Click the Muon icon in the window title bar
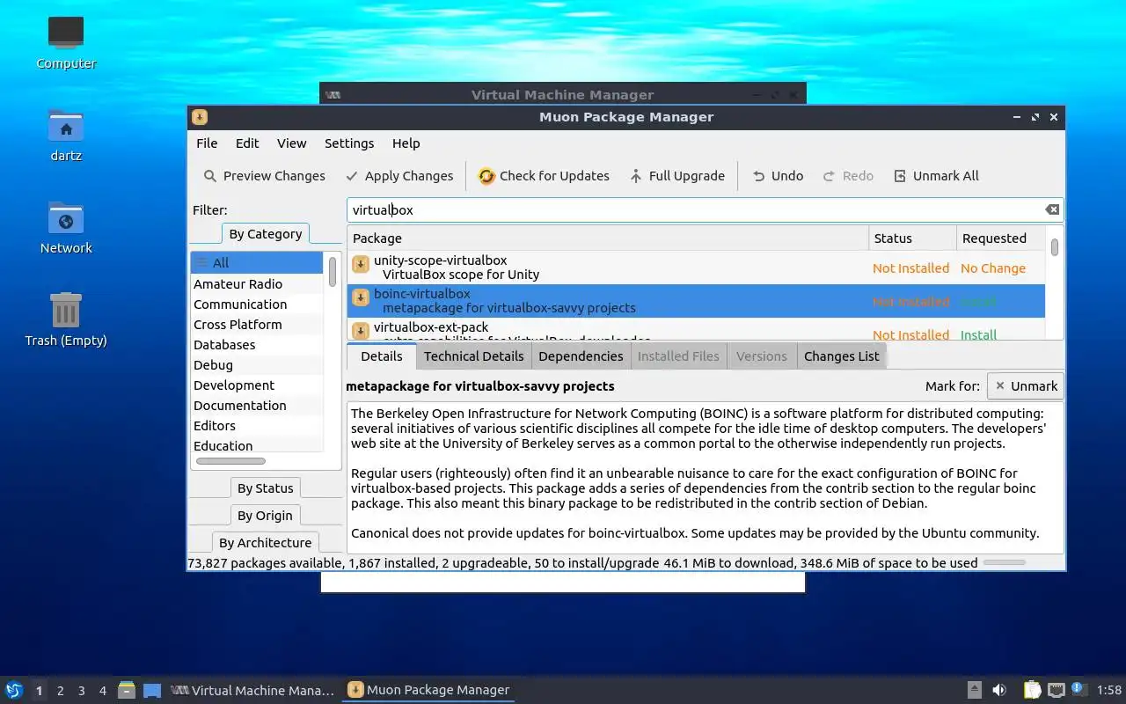This screenshot has width=1126, height=704. pos(200,117)
